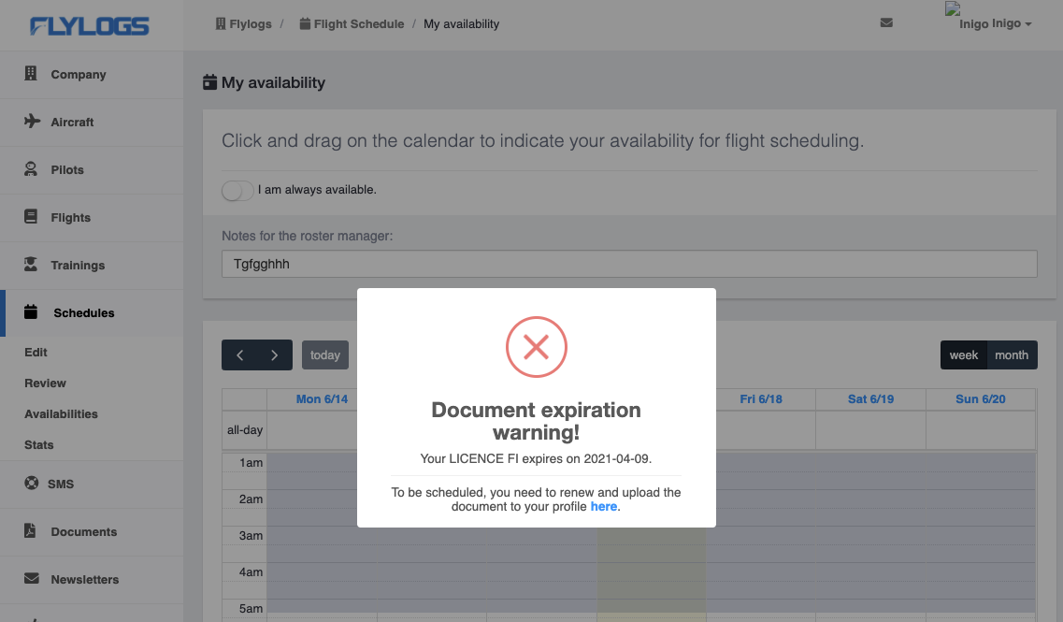Toggle the 'I am always available' switch
1063x622 pixels.
(x=237, y=190)
